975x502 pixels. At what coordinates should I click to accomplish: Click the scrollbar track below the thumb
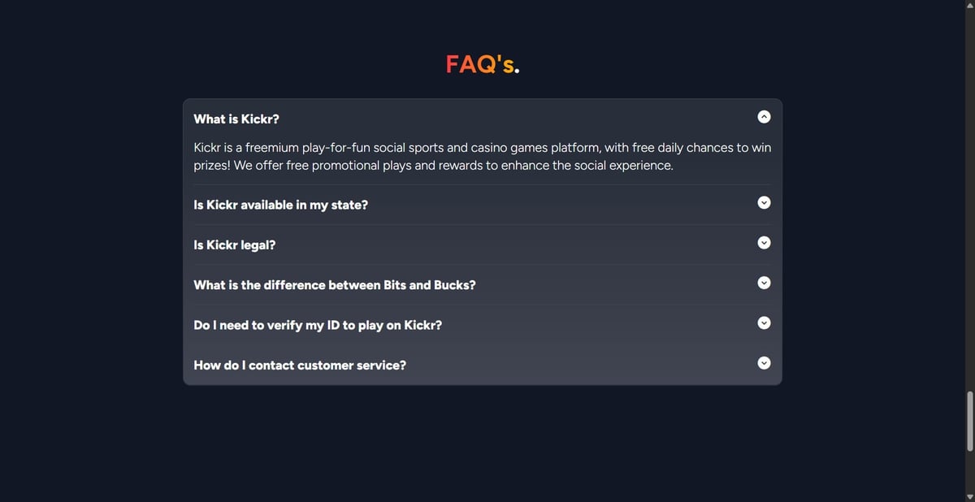pyautogui.click(x=969, y=471)
